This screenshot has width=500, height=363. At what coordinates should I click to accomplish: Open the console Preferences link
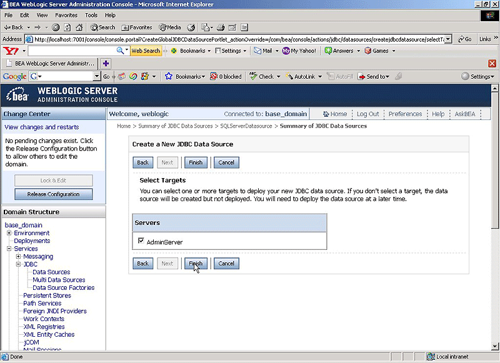pyautogui.click(x=405, y=114)
